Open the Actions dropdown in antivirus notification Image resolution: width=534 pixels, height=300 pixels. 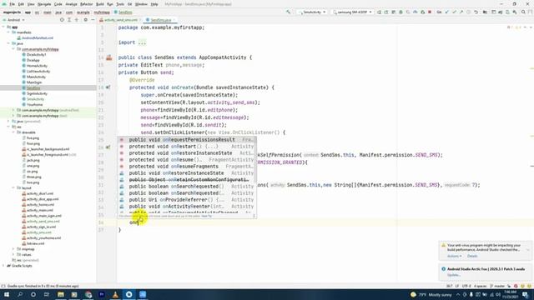click(x=454, y=256)
